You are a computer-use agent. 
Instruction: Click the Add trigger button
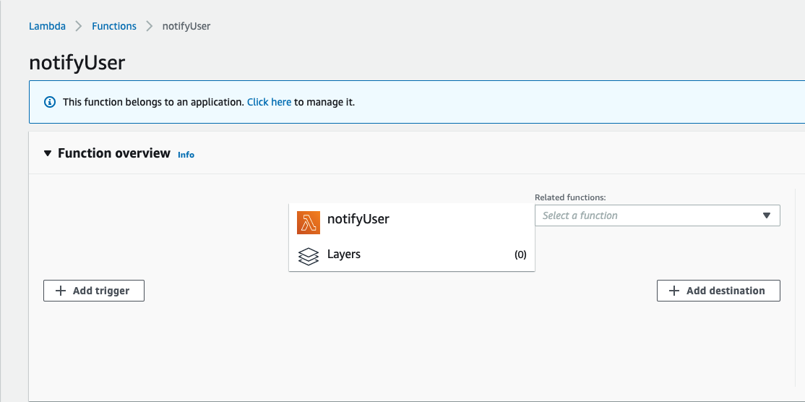point(94,291)
